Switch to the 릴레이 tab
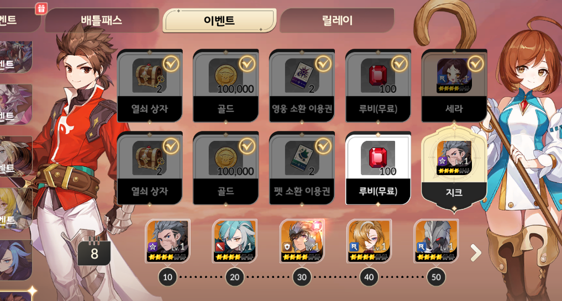This screenshot has width=562, height=301. pos(337,20)
